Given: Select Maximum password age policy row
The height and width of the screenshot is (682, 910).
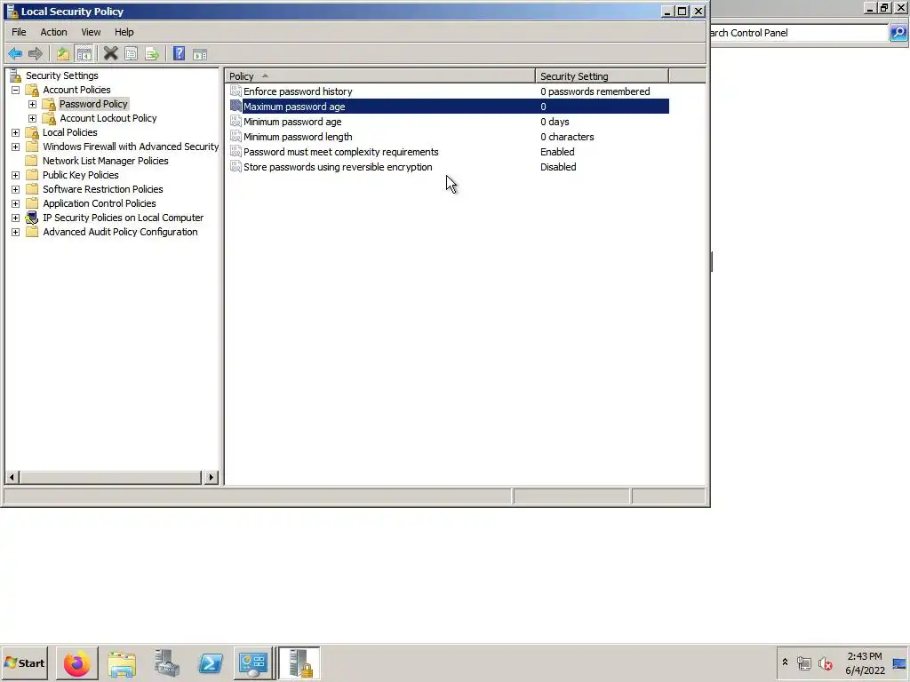Looking at the screenshot, I should (x=449, y=107).
